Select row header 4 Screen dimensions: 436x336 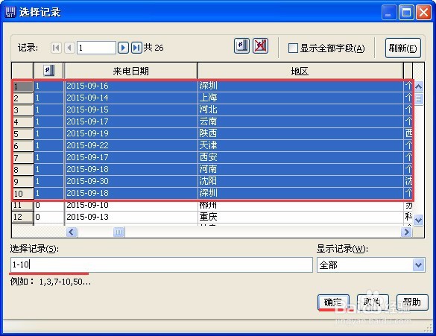coord(23,122)
